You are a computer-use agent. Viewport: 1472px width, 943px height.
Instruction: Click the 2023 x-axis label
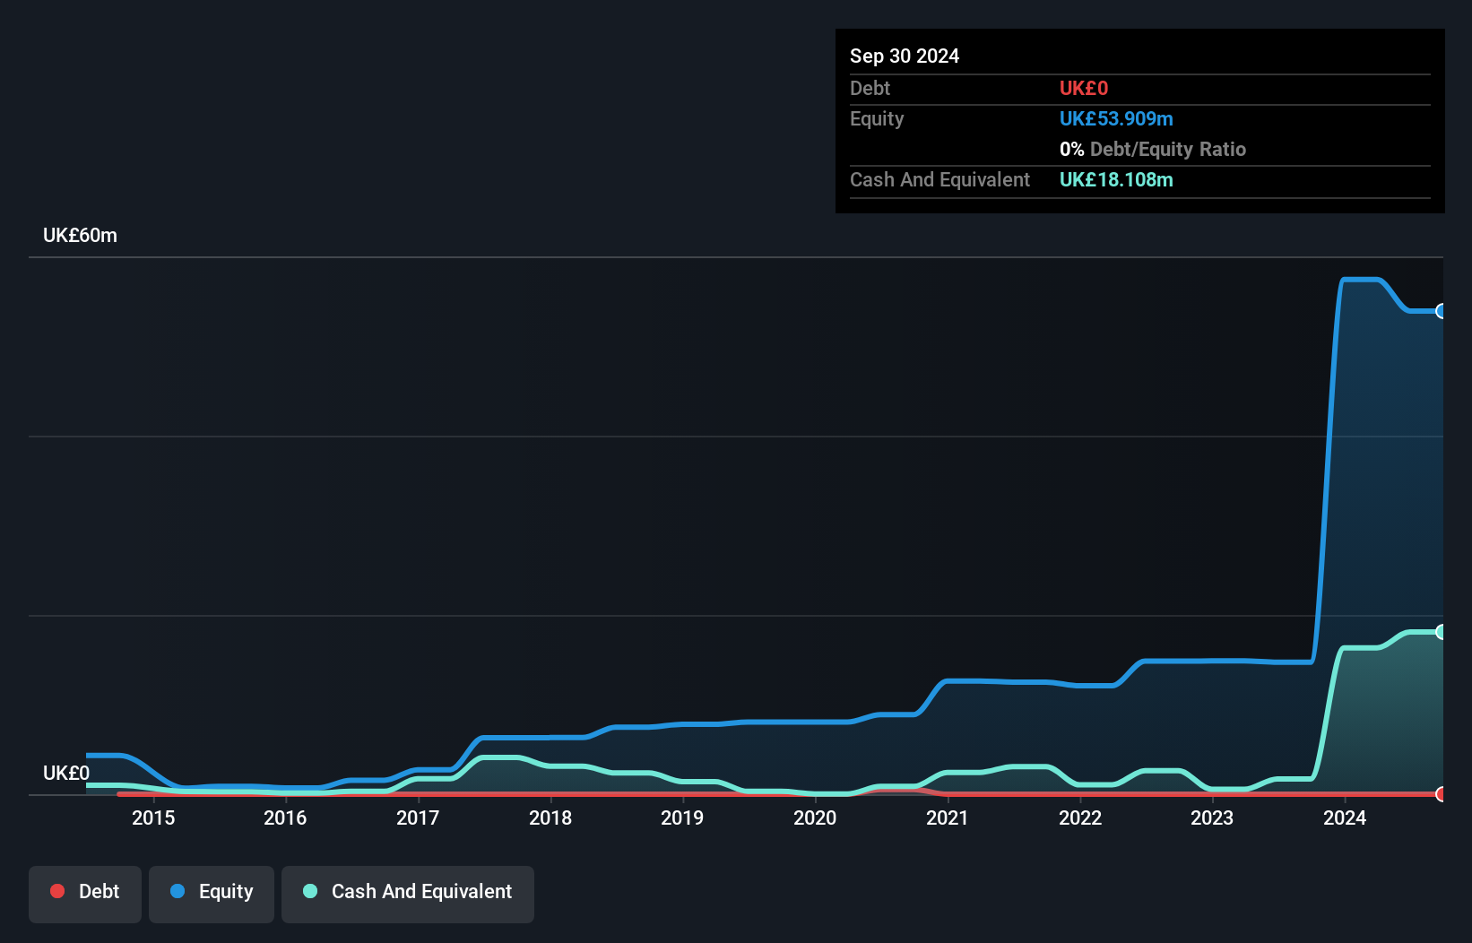1212,818
